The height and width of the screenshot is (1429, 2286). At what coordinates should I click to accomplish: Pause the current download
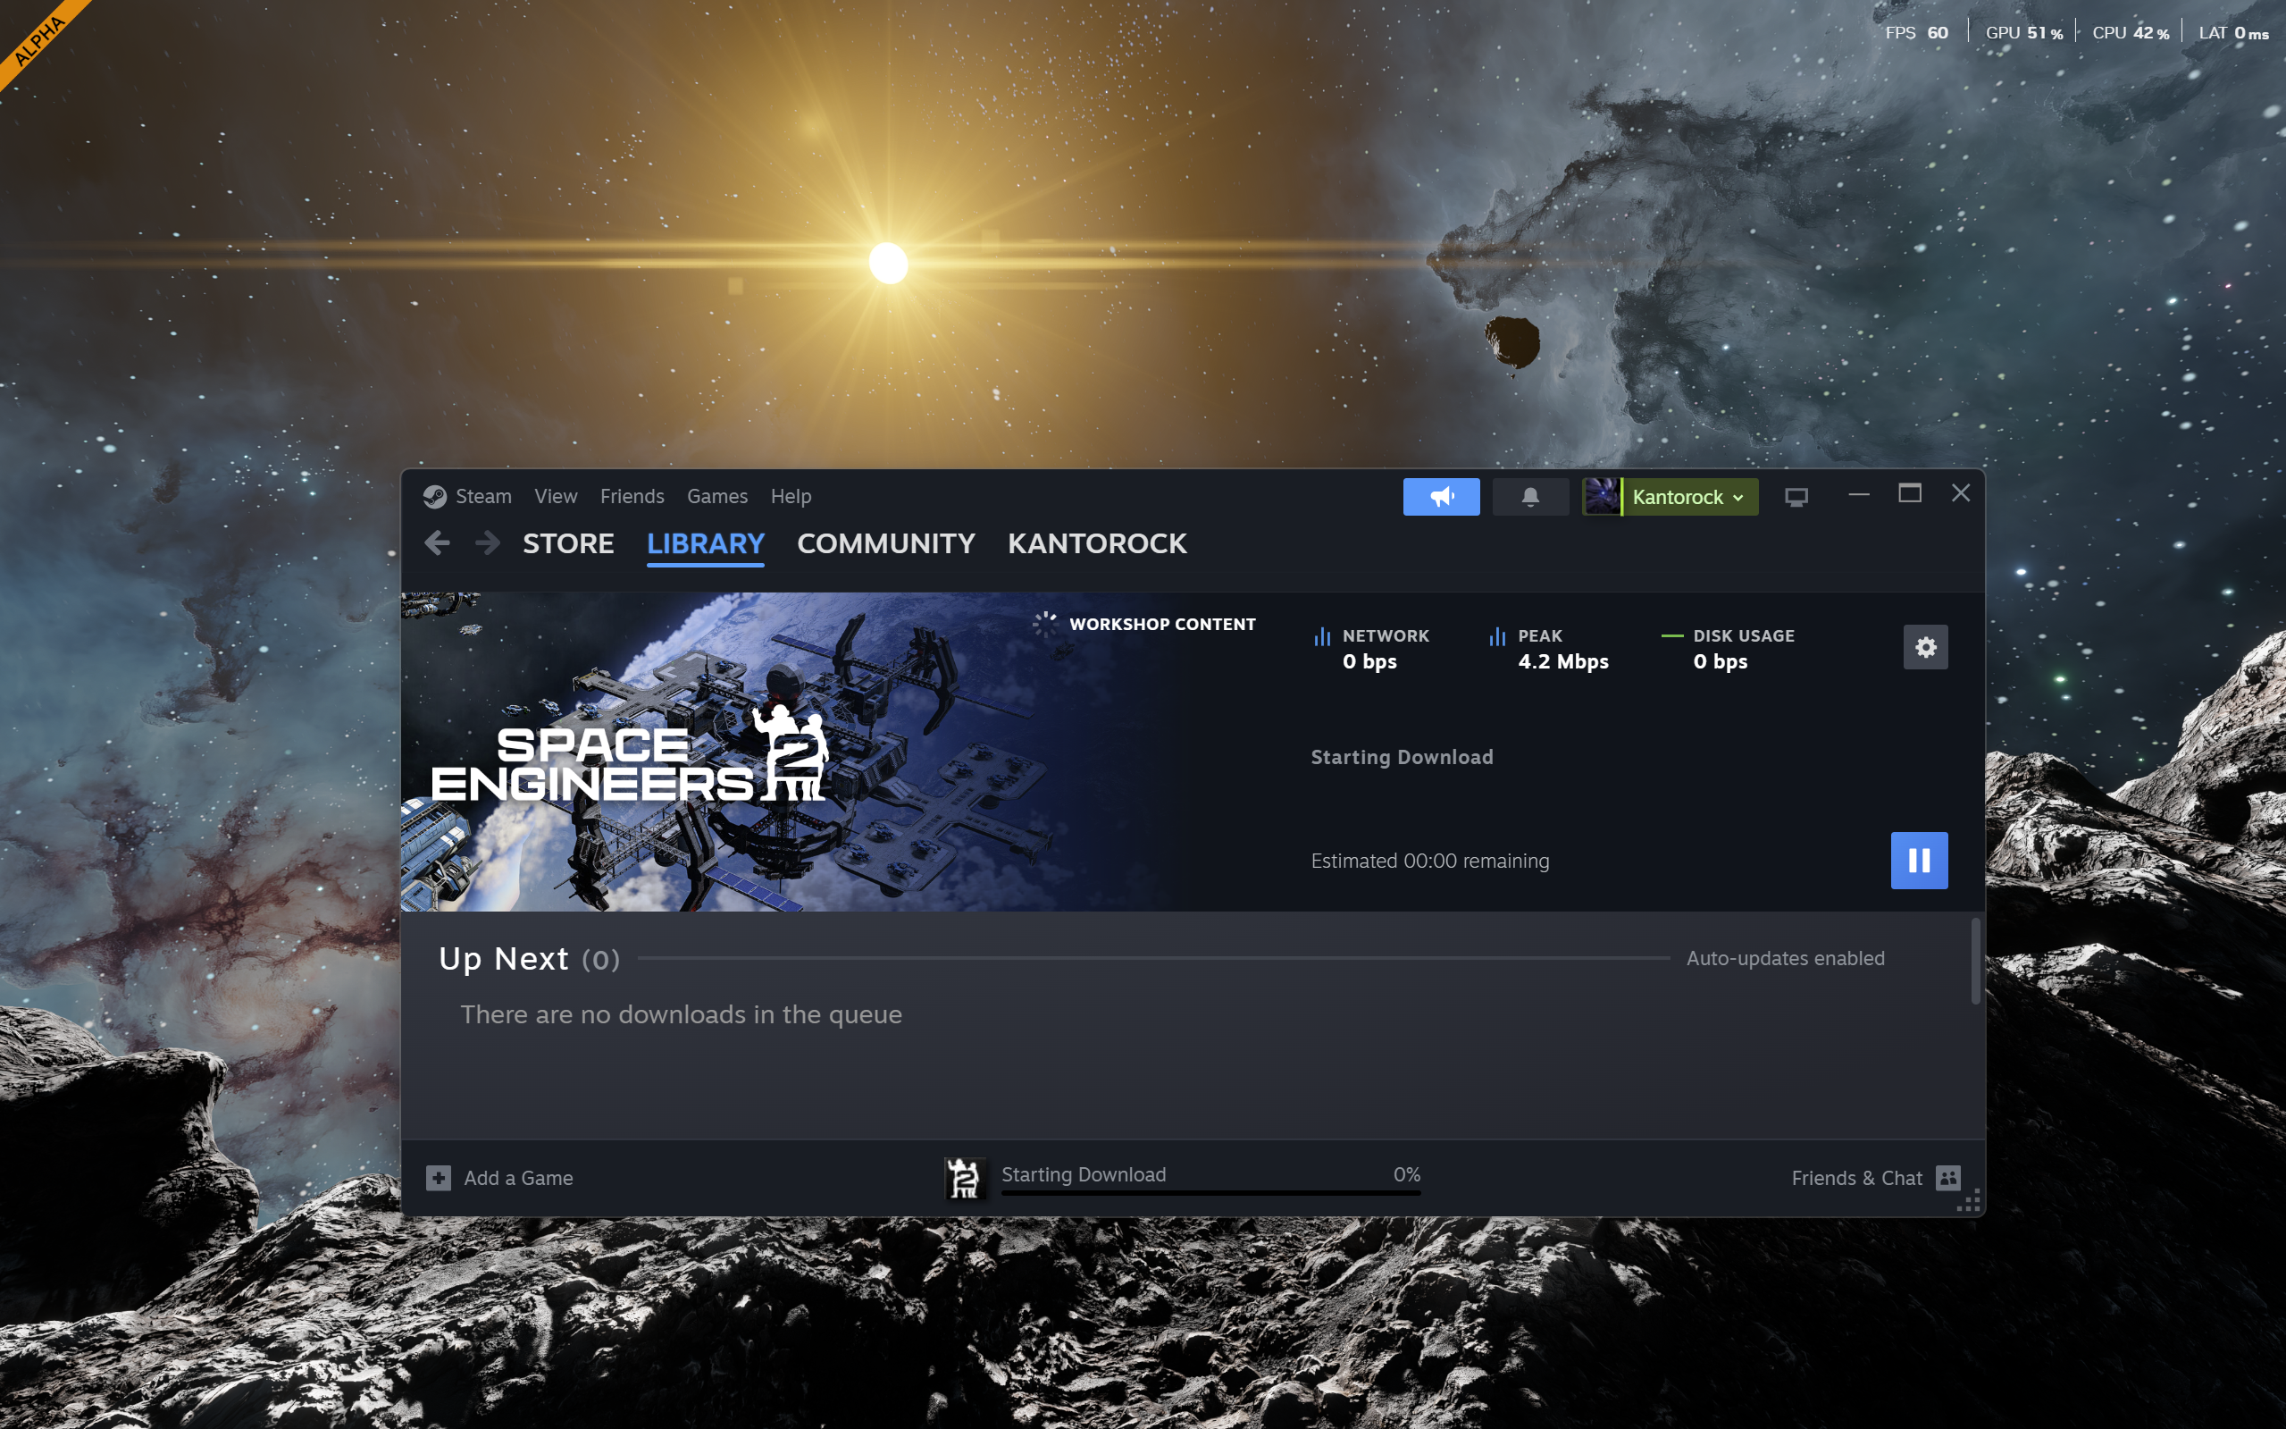[x=1918, y=860]
